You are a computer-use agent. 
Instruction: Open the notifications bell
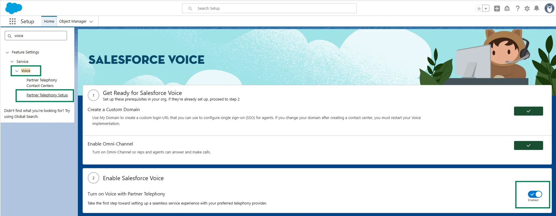pyautogui.click(x=537, y=9)
